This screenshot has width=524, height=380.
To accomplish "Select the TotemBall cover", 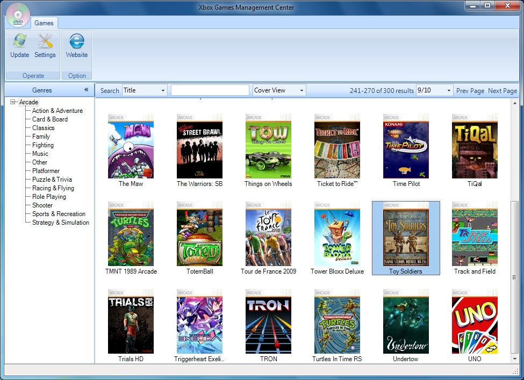I will tap(199, 234).
